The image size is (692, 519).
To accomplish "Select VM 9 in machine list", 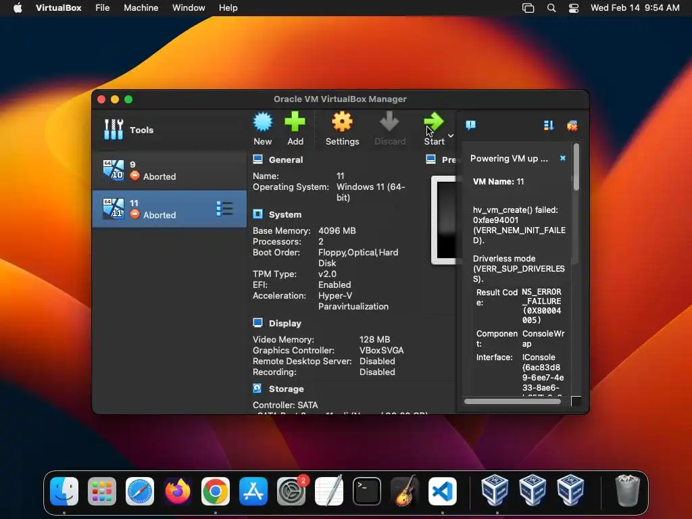I will (x=169, y=170).
